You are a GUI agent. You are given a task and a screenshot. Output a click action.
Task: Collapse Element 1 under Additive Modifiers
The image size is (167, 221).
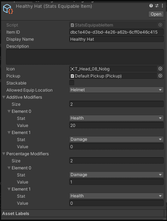pyautogui.click(x=9, y=133)
